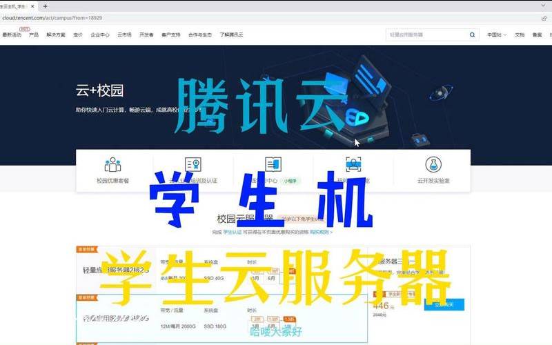Click the 学生认证 link
Screen dimensions: 552x345
(x=233, y=233)
